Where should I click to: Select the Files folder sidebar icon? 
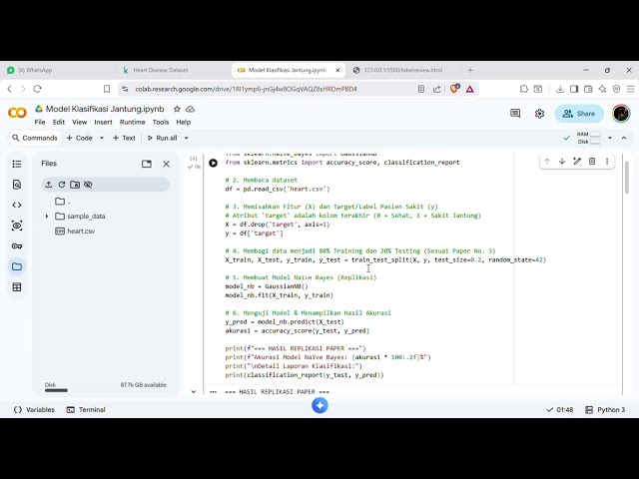17,266
